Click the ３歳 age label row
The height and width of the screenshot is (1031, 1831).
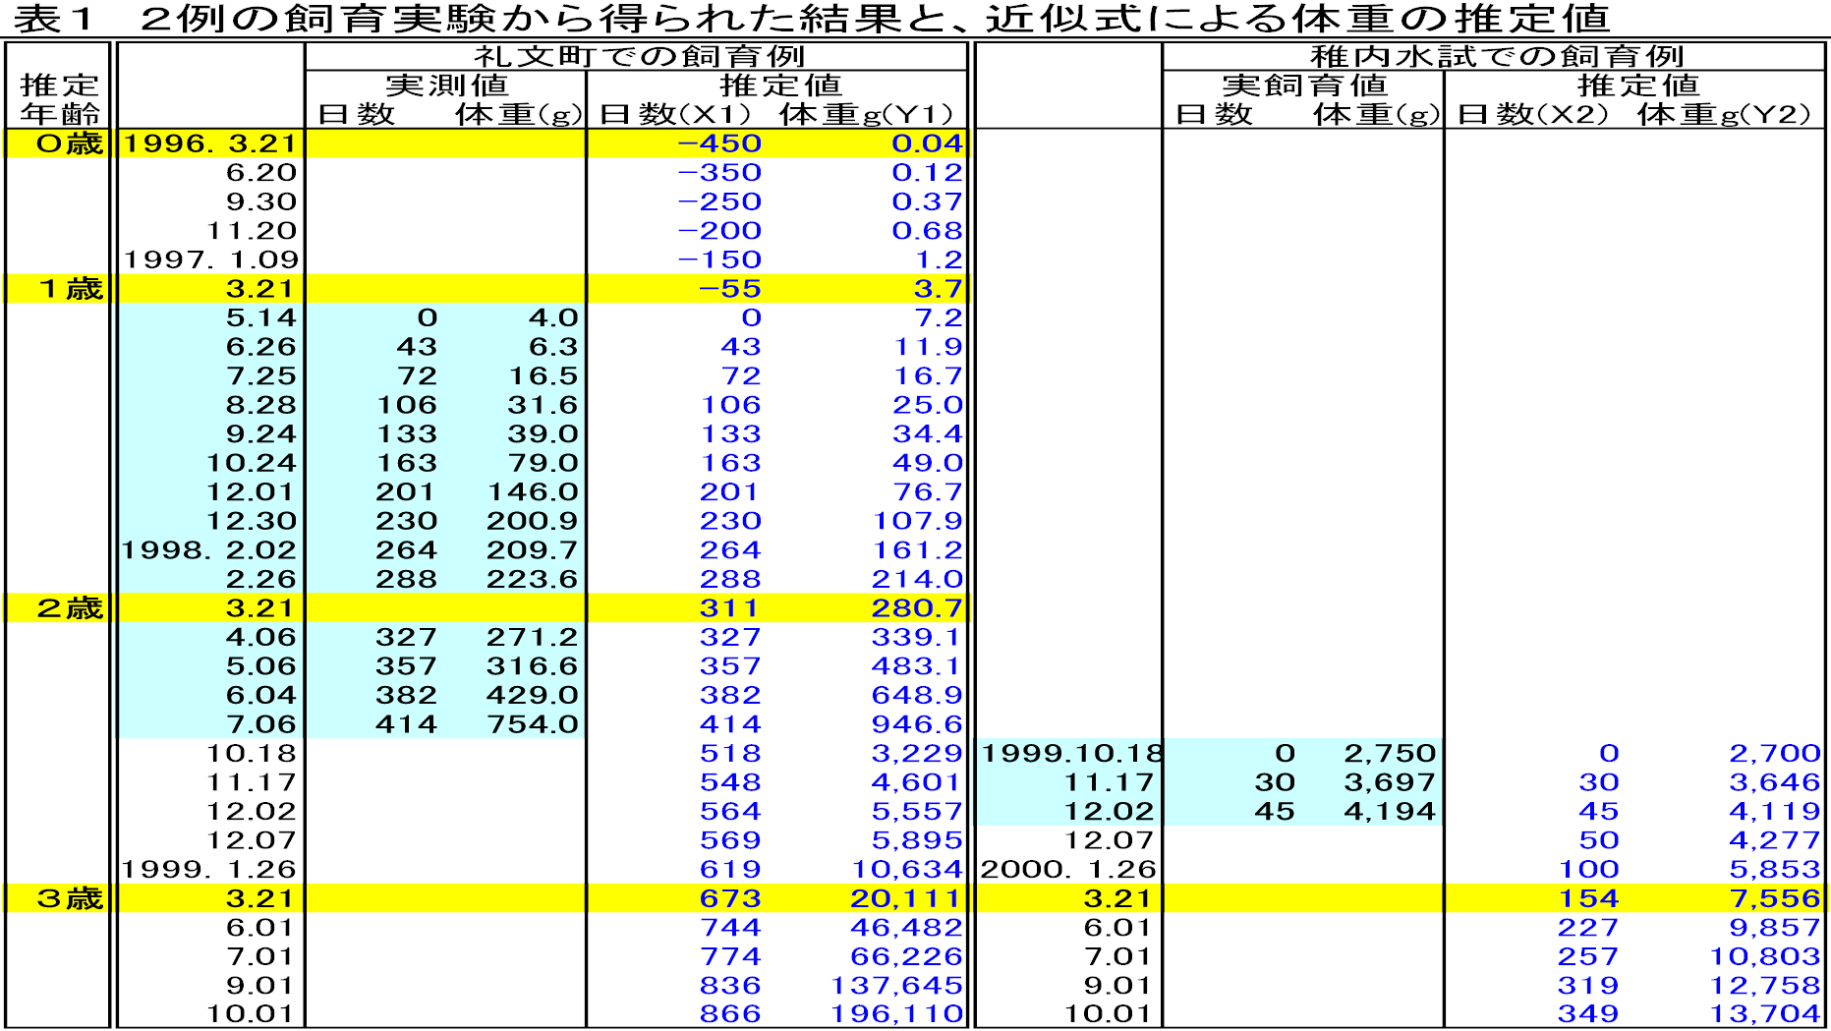click(x=68, y=898)
